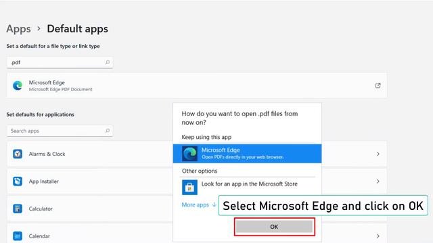The height and width of the screenshot is (243, 433).
Task: Expand the Calendar row chevron
Action: click(378, 236)
